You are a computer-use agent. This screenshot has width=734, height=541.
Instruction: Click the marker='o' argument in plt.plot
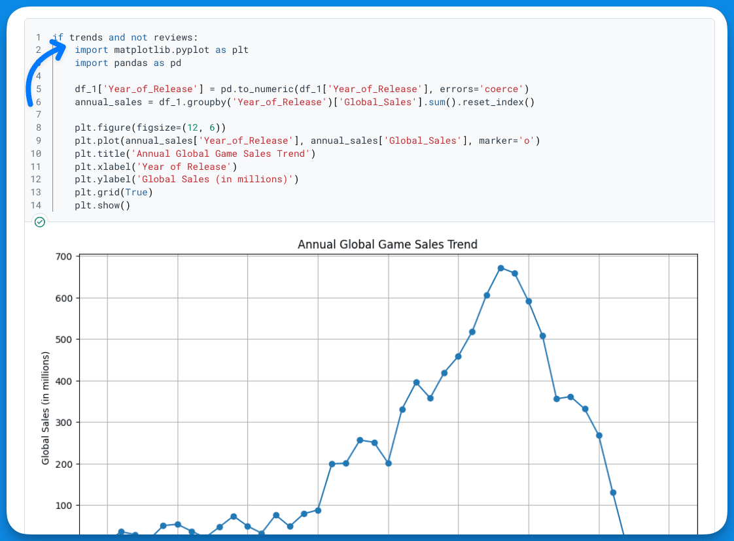pyautogui.click(x=508, y=140)
